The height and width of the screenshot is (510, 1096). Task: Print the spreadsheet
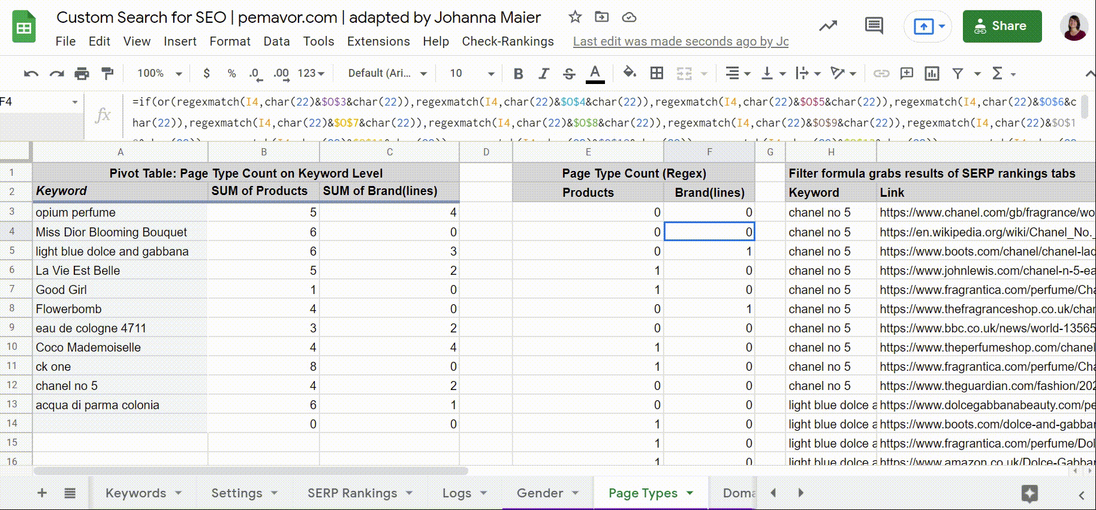click(82, 74)
